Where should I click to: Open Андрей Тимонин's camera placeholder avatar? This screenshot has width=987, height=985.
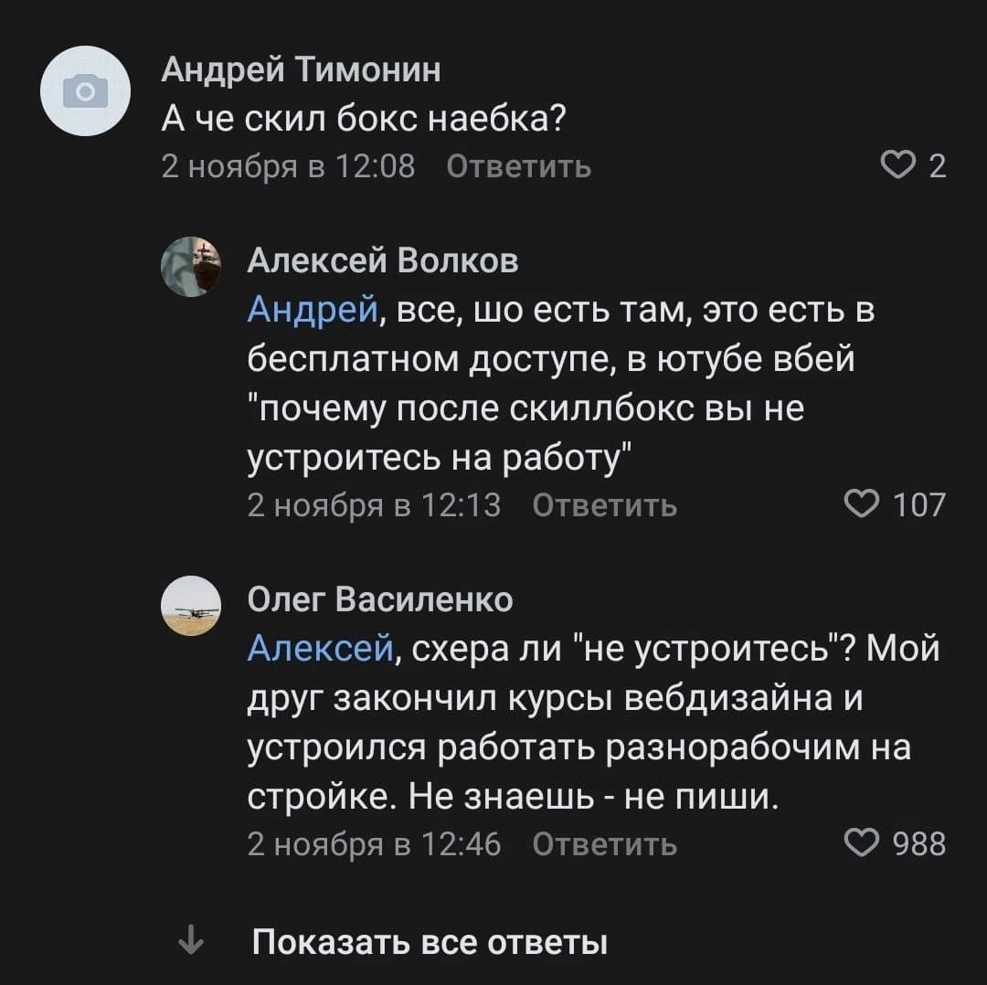pyautogui.click(x=85, y=90)
